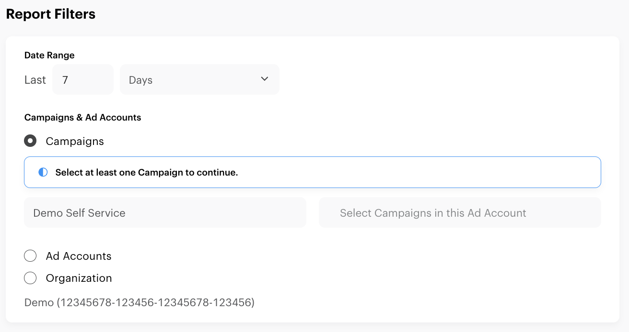
Task: Click the Report Filters heading
Action: (x=50, y=14)
